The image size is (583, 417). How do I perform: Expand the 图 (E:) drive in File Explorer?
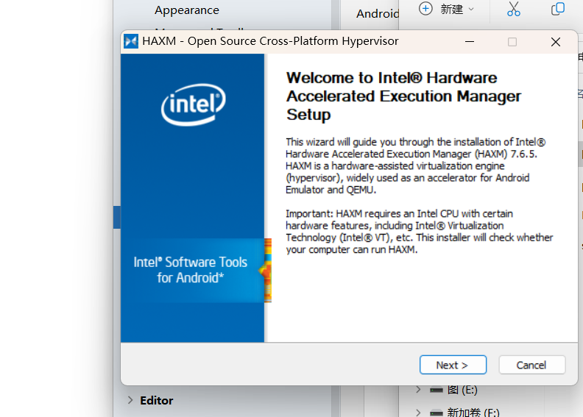pyautogui.click(x=418, y=389)
